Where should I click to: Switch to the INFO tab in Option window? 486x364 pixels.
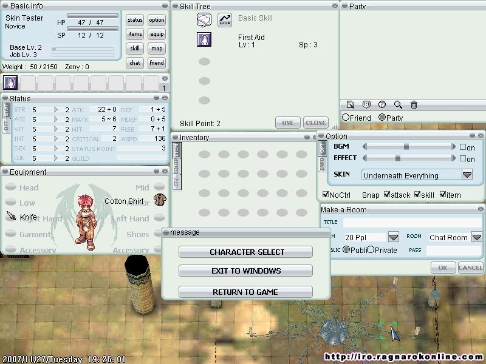point(322,163)
